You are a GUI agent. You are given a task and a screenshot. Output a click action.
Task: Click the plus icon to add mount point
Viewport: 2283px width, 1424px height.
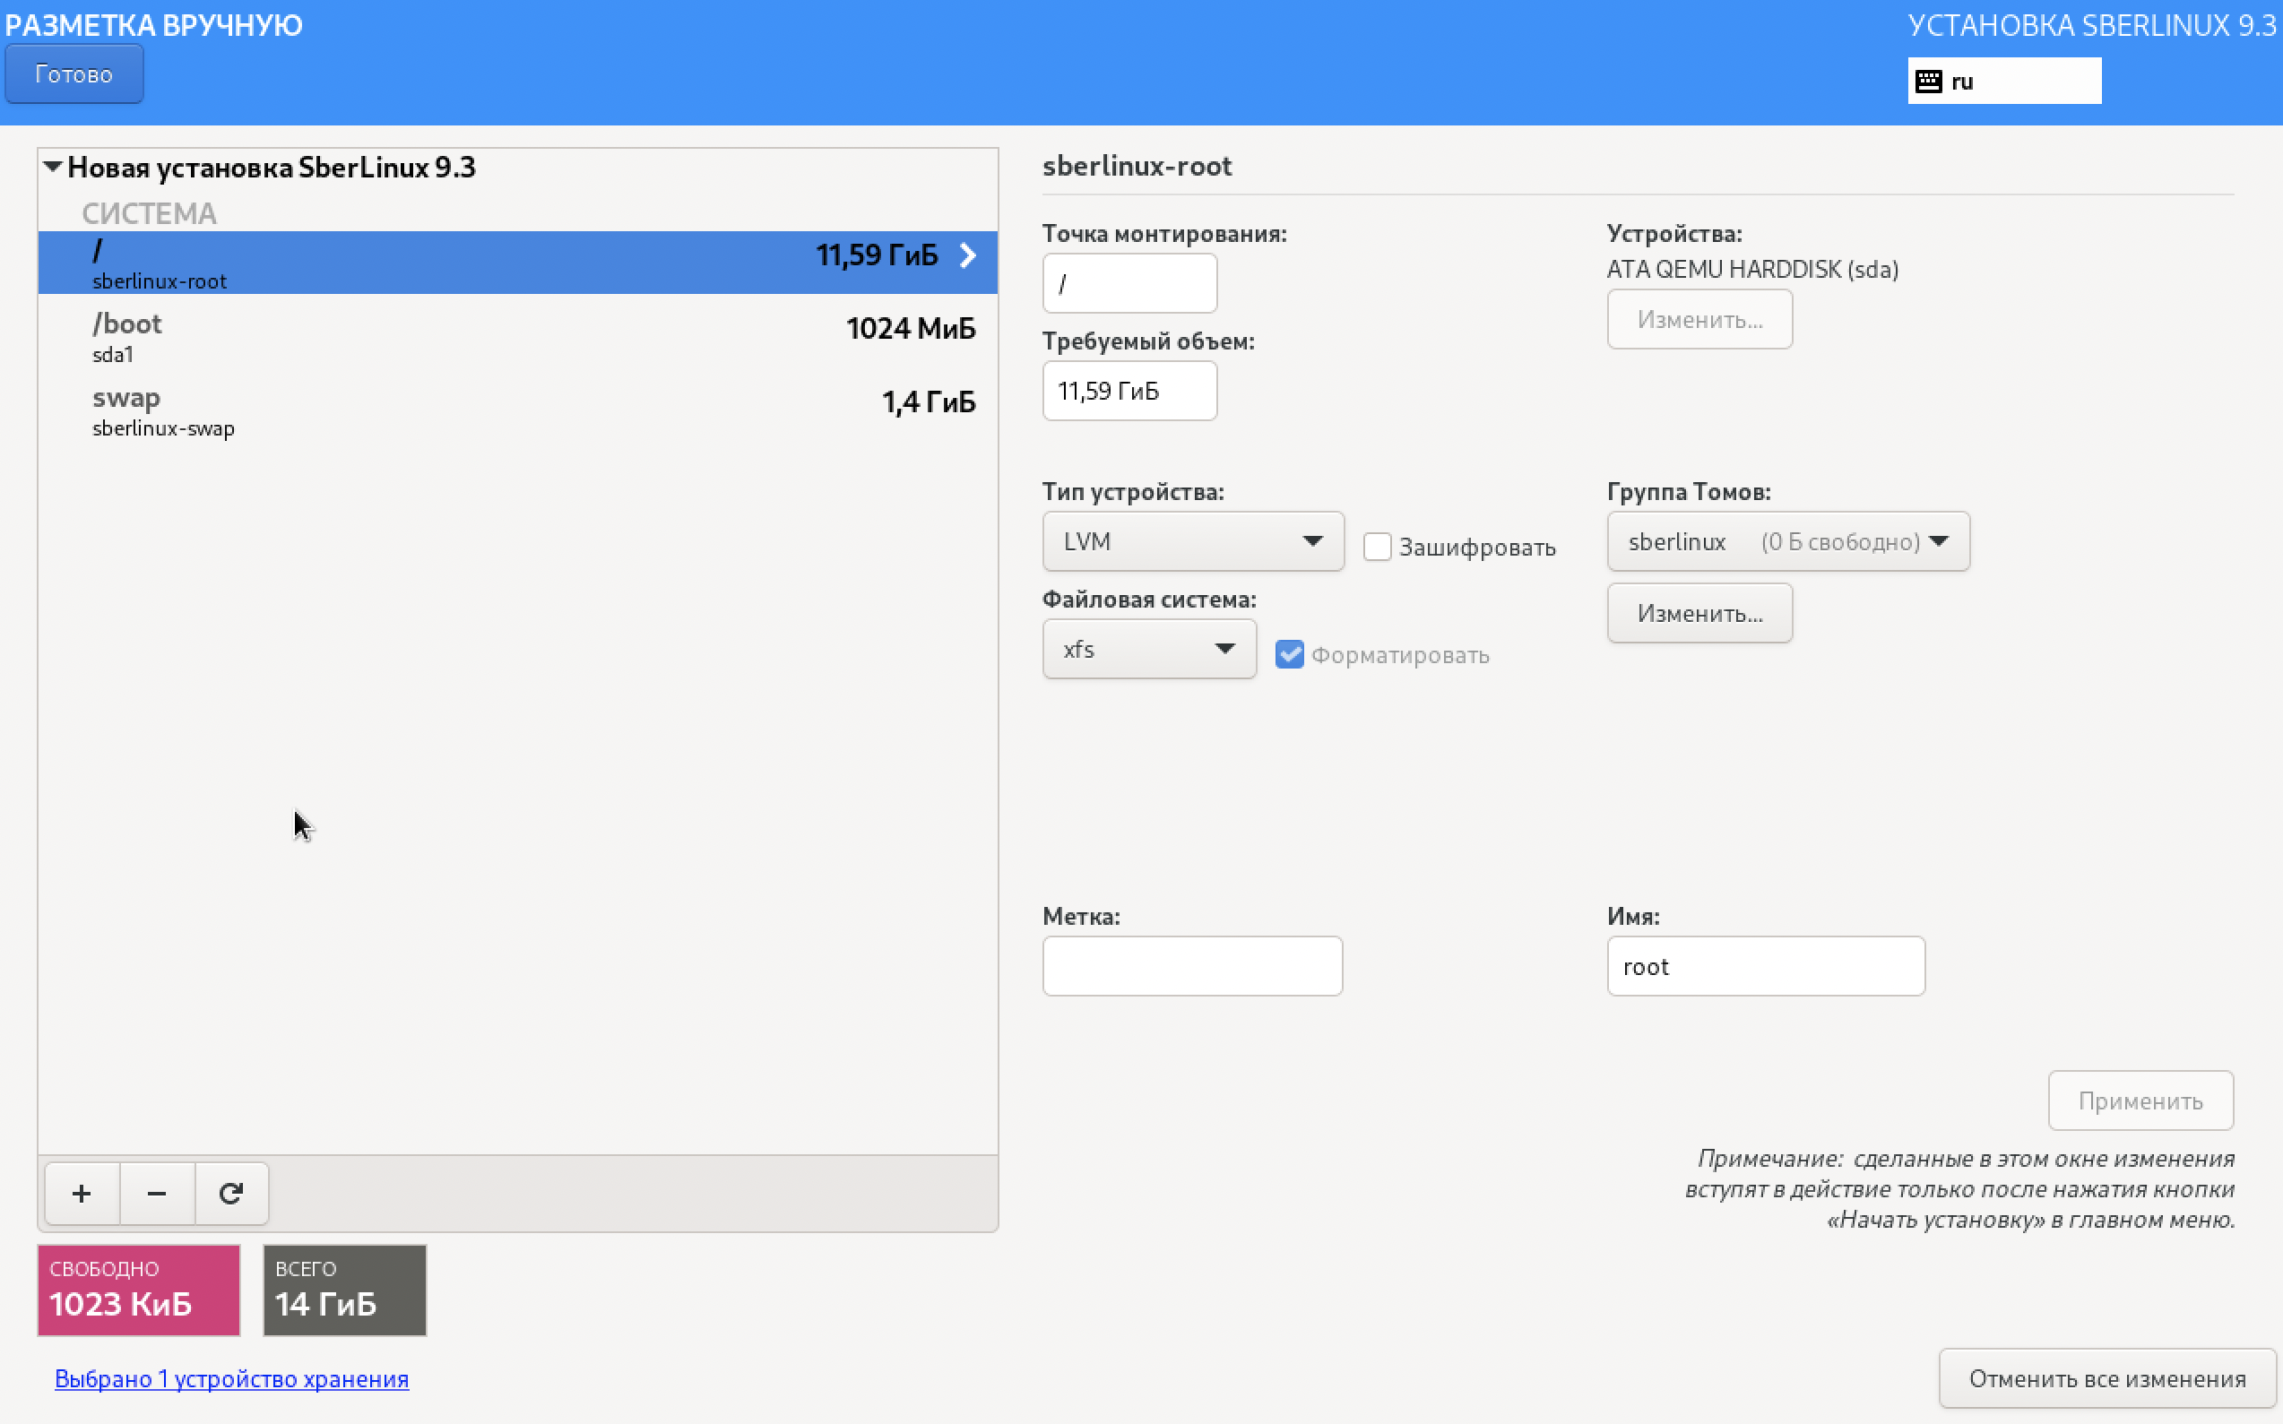click(x=82, y=1194)
